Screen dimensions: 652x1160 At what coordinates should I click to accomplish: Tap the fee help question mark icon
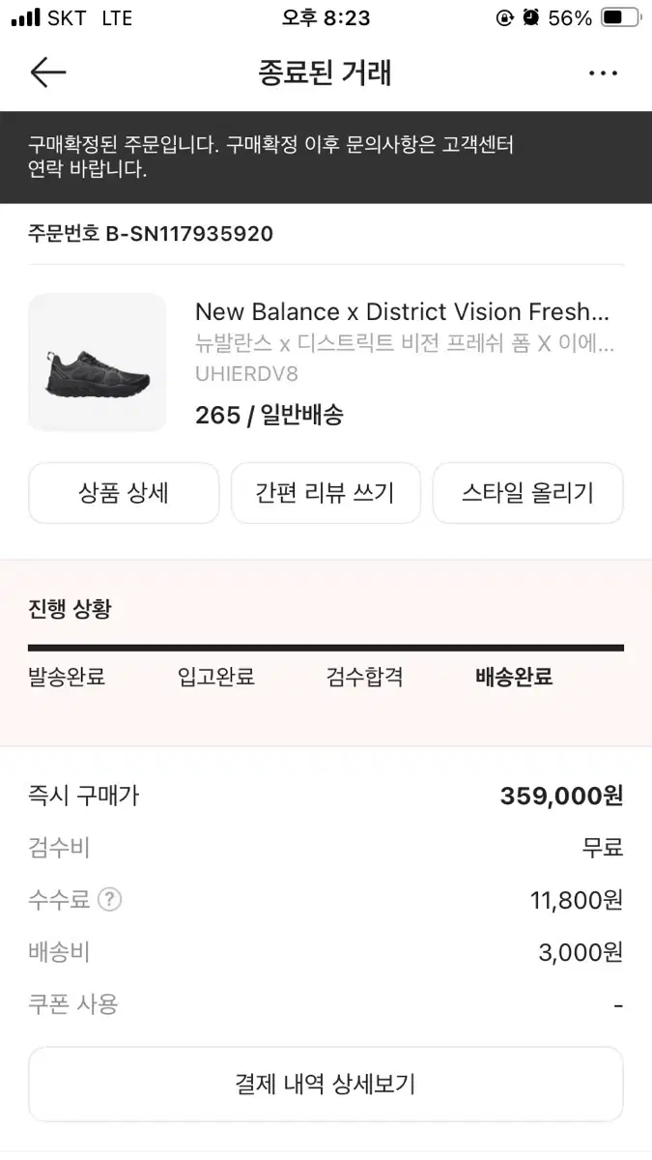(109, 900)
